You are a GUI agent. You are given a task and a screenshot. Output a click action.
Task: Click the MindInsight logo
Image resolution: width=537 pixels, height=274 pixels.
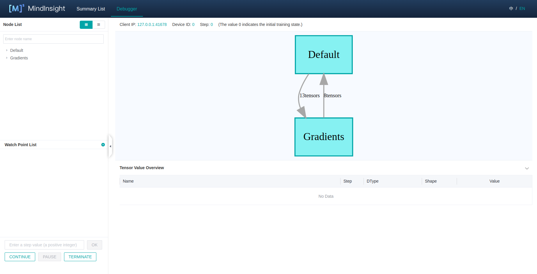37,8
